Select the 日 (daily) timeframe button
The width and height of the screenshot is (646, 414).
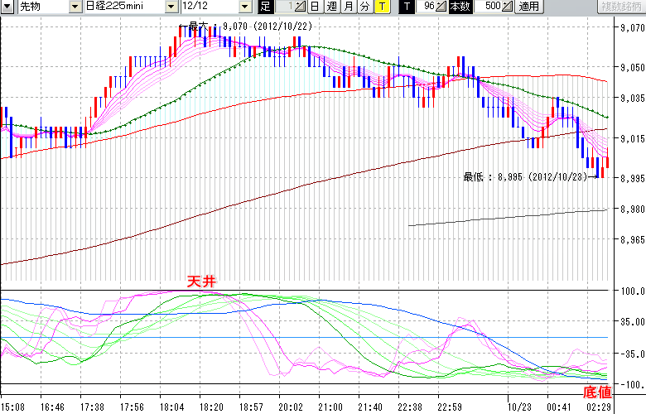314,7
